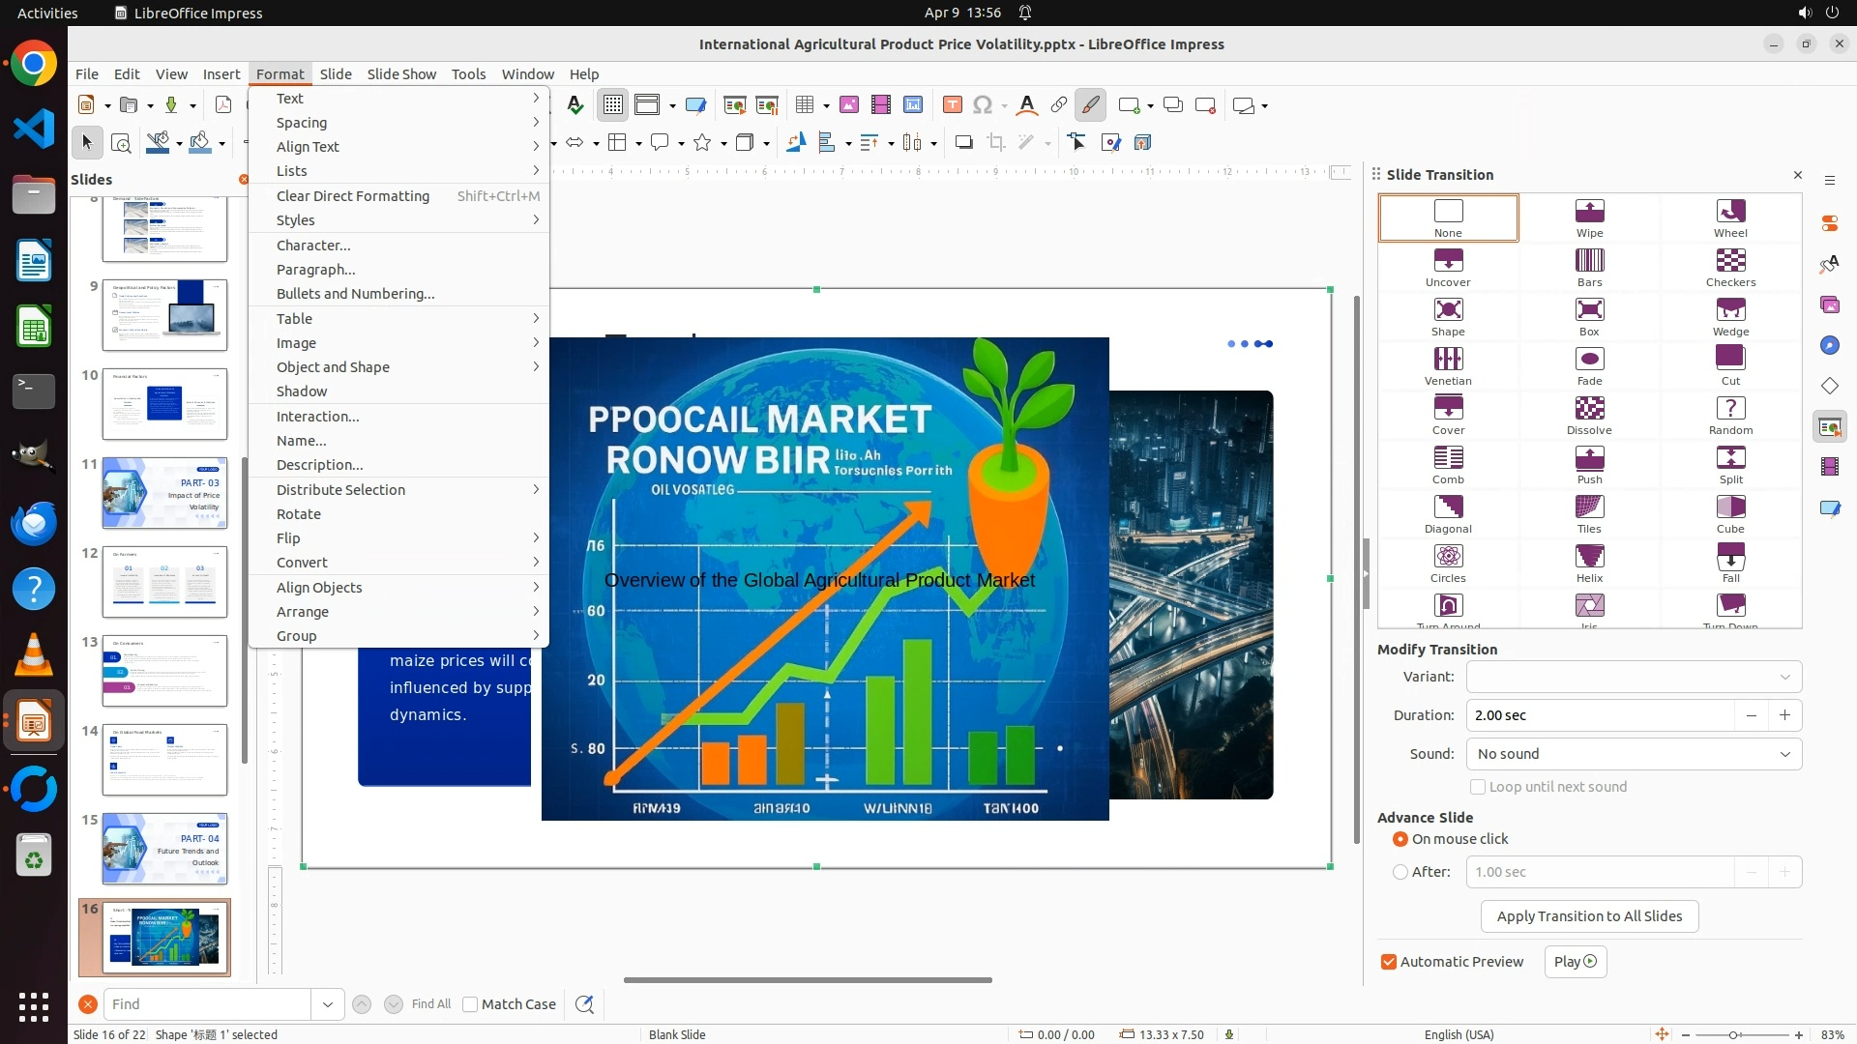Click the Insert Table toolbar icon
The image size is (1857, 1044).
[804, 105]
